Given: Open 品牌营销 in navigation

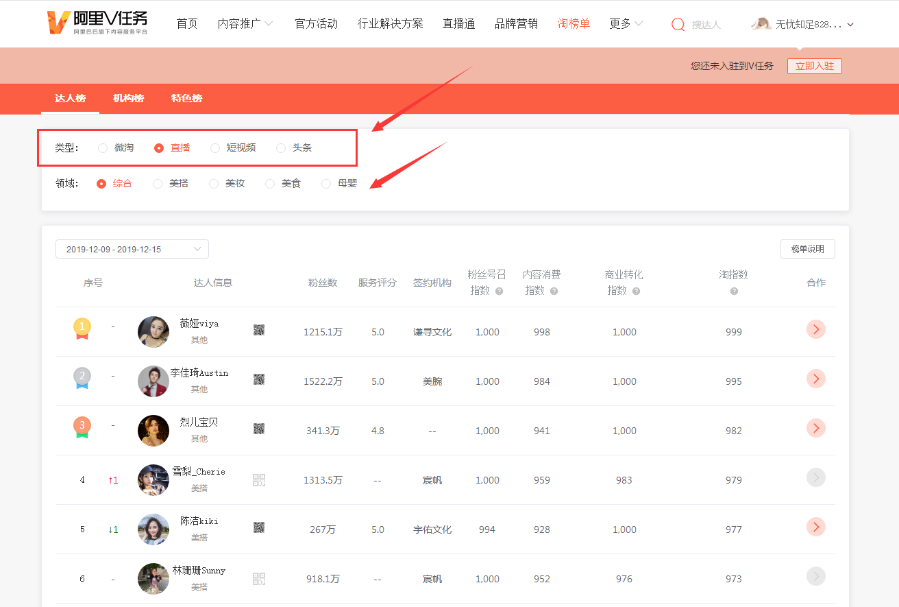Looking at the screenshot, I should click(x=516, y=23).
